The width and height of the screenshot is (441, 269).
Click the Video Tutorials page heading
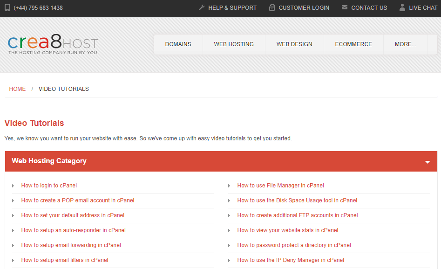click(34, 123)
